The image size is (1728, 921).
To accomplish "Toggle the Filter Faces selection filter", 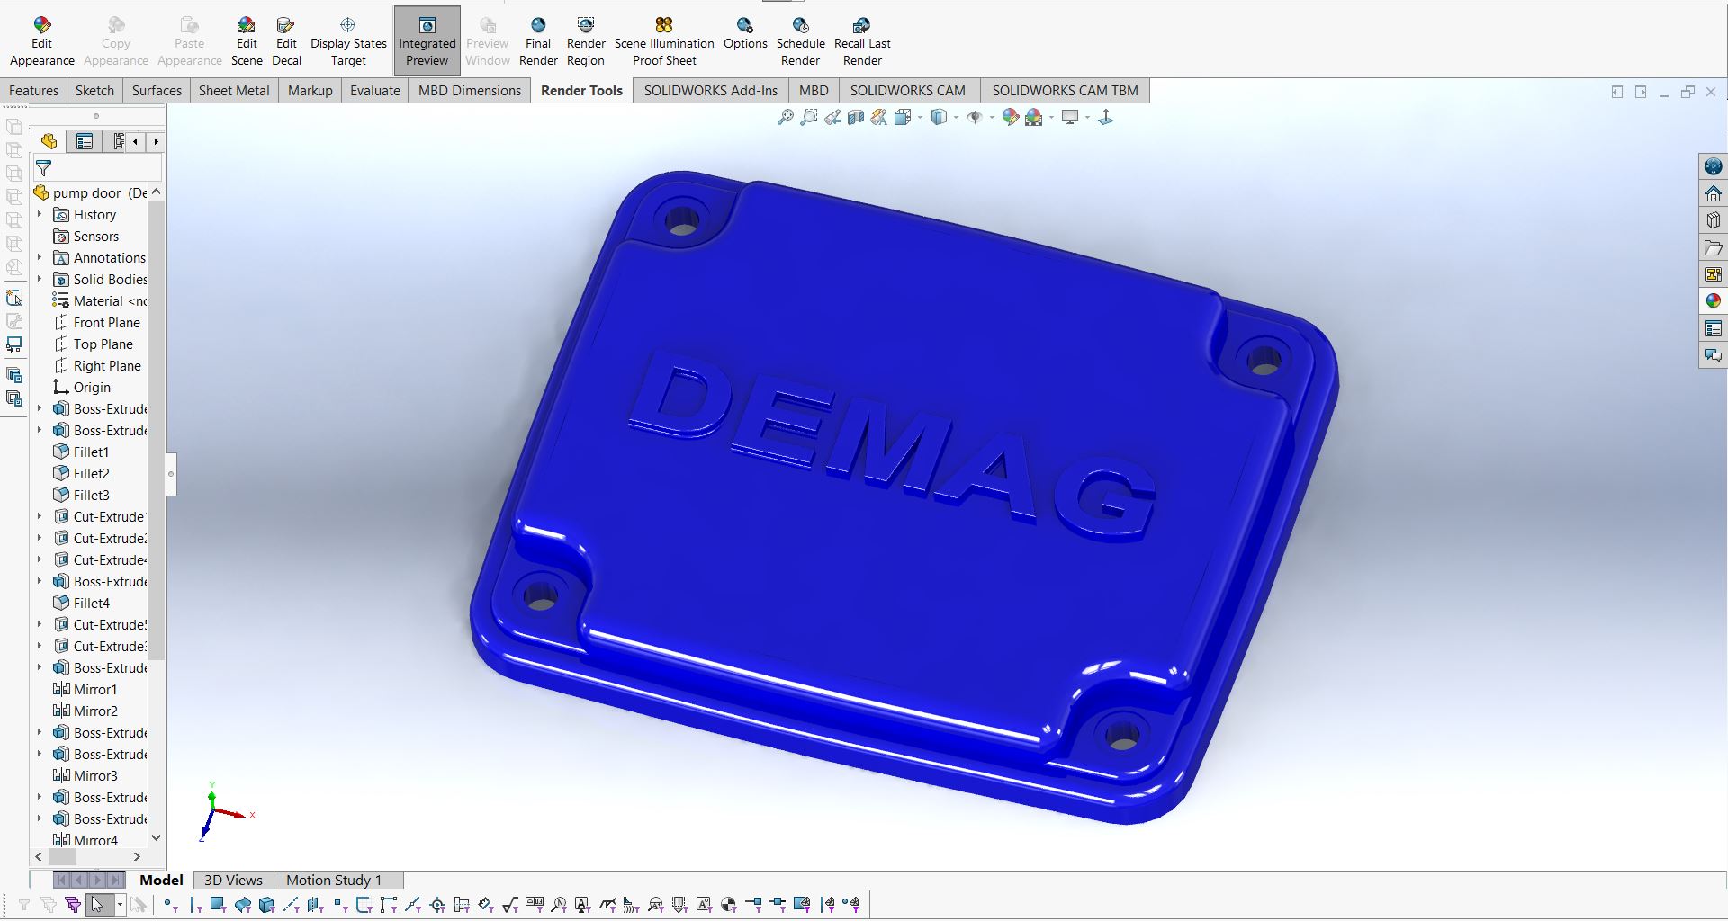I will 219,905.
